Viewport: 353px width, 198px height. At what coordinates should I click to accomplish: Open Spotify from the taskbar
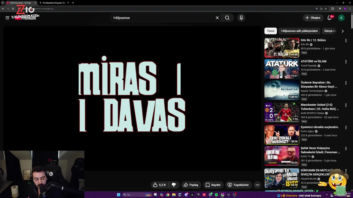(x=216, y=195)
